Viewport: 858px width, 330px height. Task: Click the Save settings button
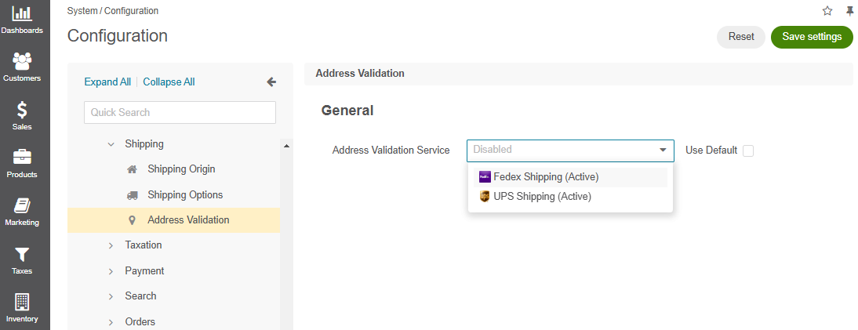812,37
